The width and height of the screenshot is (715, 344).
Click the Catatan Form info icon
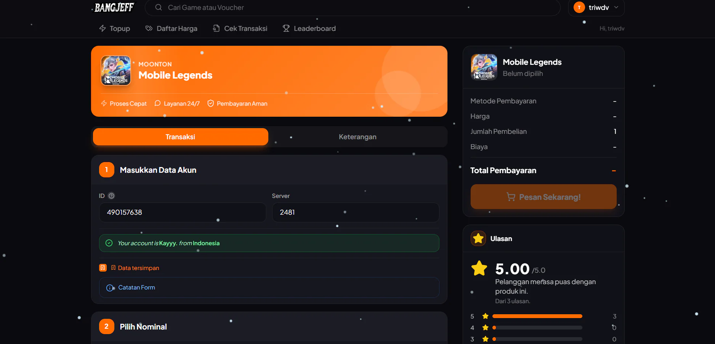(x=110, y=288)
